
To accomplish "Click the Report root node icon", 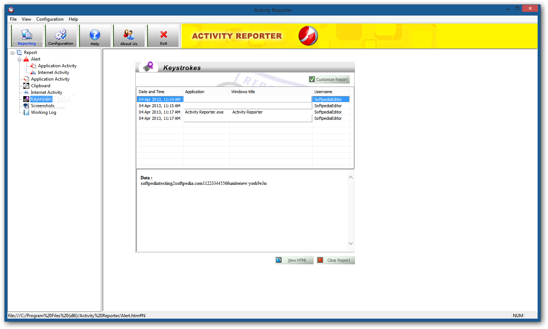I will point(19,52).
